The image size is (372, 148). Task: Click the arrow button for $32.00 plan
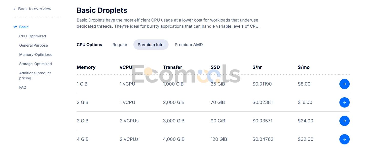point(344,139)
